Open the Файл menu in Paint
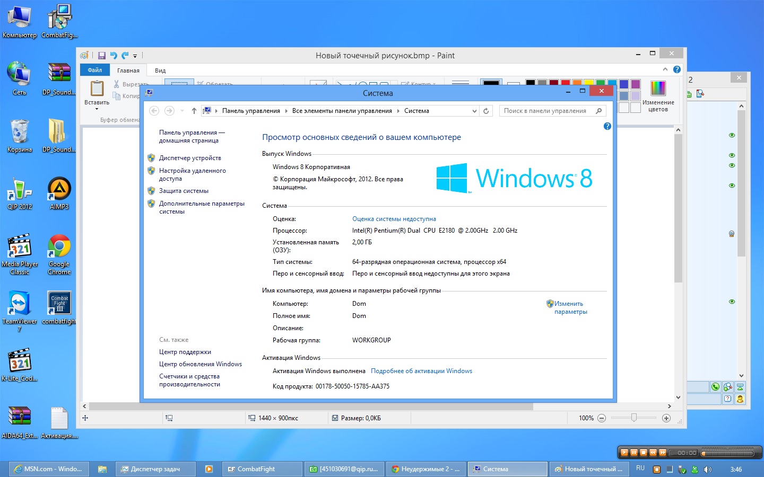The image size is (764, 477). 95,70
